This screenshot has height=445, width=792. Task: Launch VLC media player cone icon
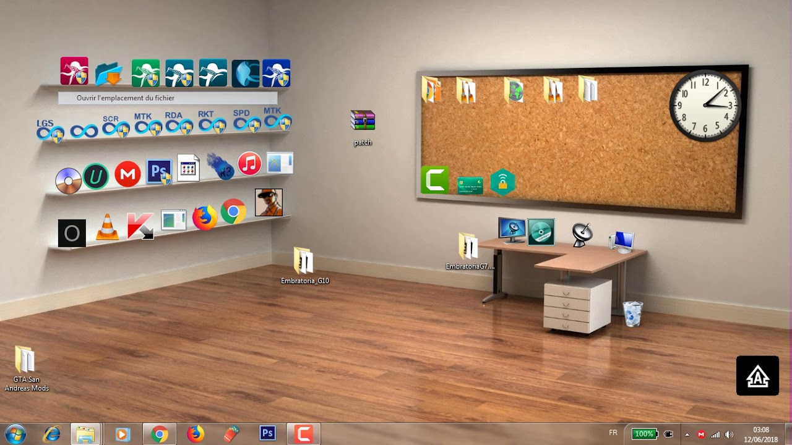(107, 227)
